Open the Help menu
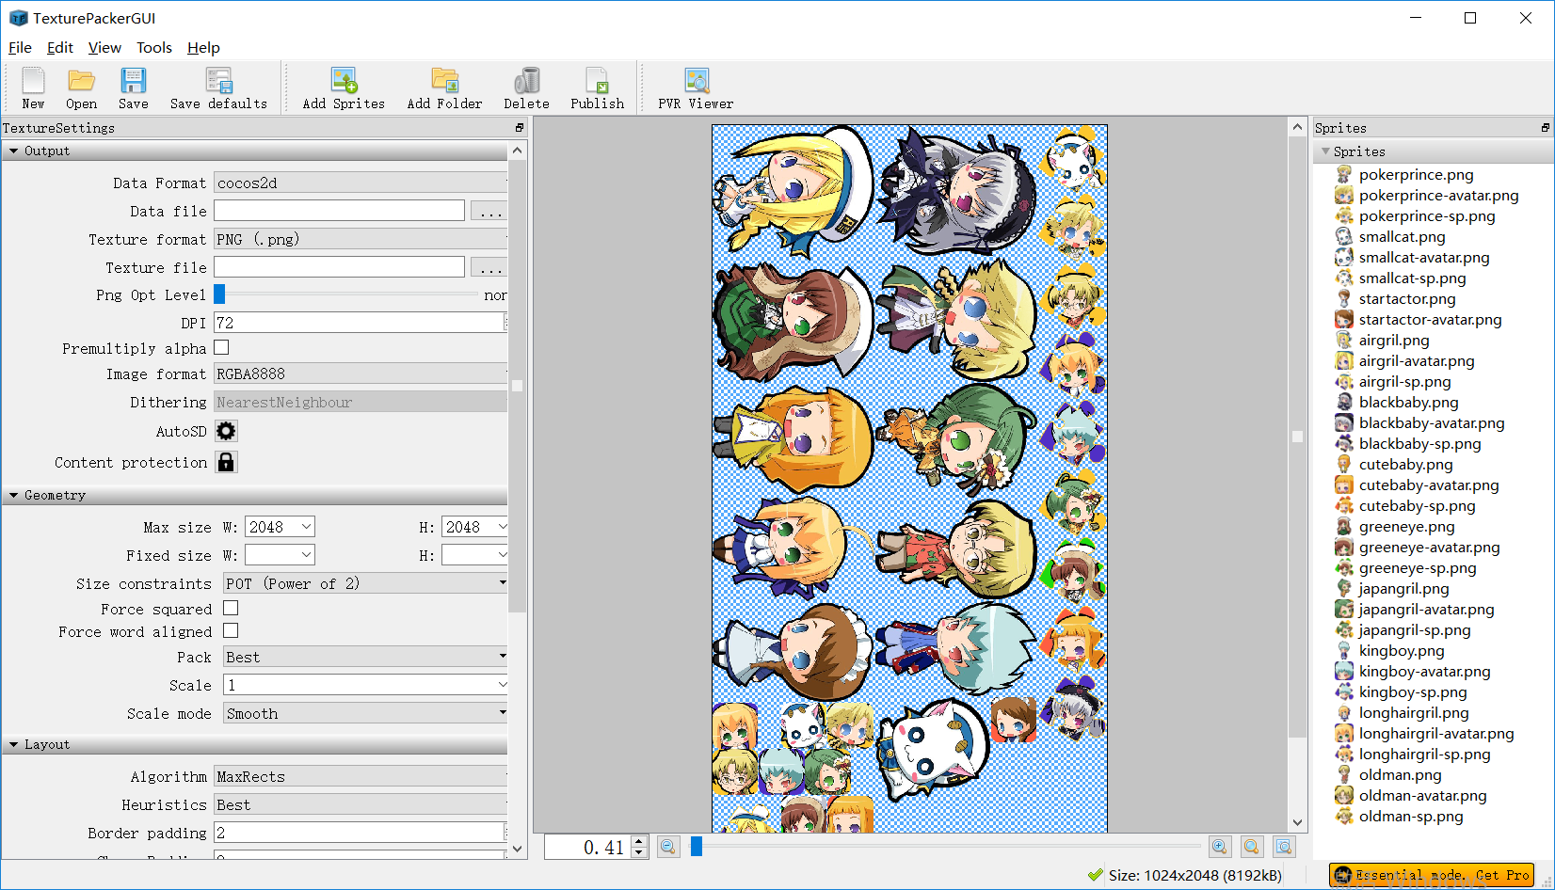The image size is (1555, 890). [x=203, y=47]
